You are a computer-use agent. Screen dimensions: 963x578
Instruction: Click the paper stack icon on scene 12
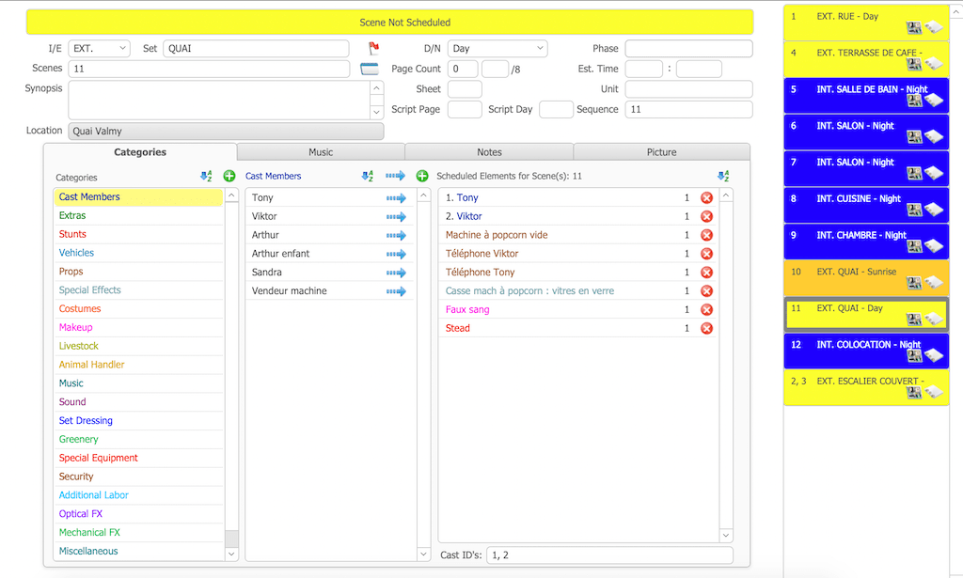(934, 355)
